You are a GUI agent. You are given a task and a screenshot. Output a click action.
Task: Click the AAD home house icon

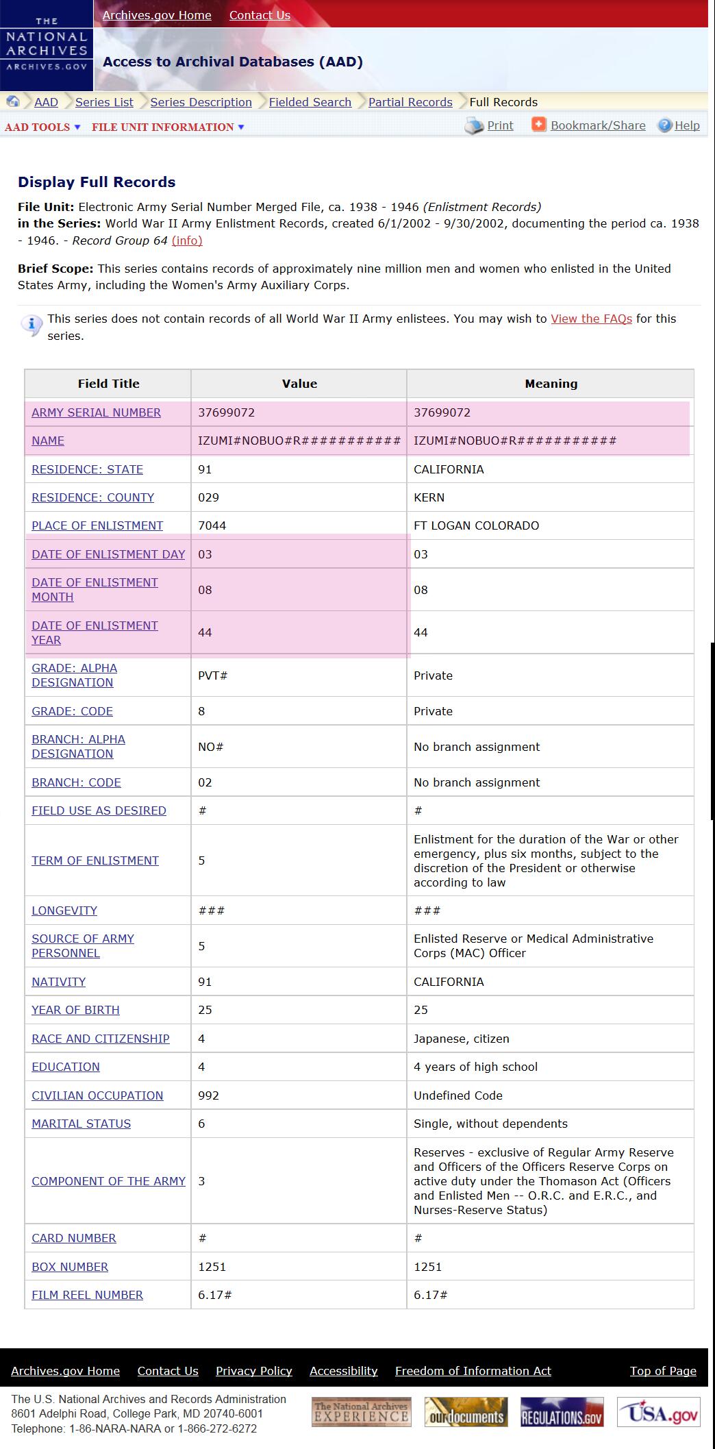point(13,101)
